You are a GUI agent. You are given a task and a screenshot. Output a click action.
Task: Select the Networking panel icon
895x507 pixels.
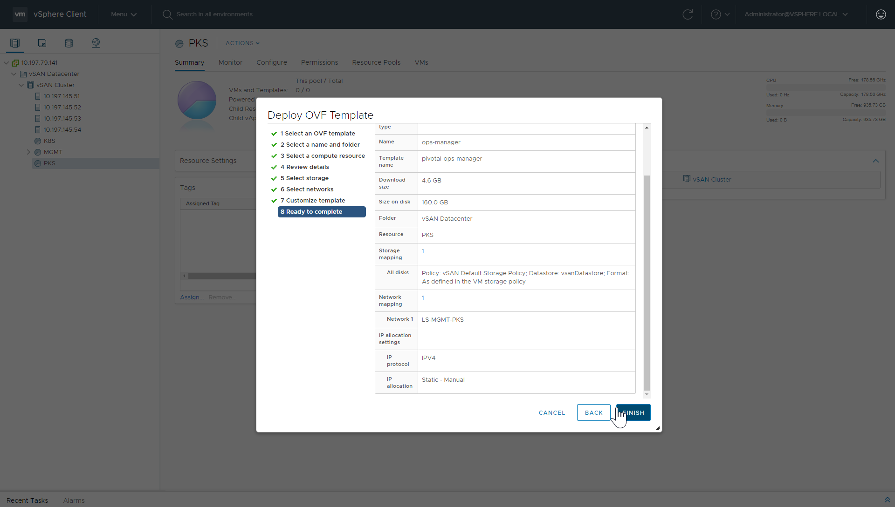(96, 43)
